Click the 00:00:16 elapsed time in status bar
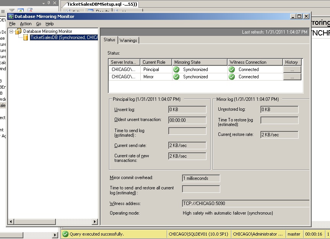 click(x=314, y=234)
